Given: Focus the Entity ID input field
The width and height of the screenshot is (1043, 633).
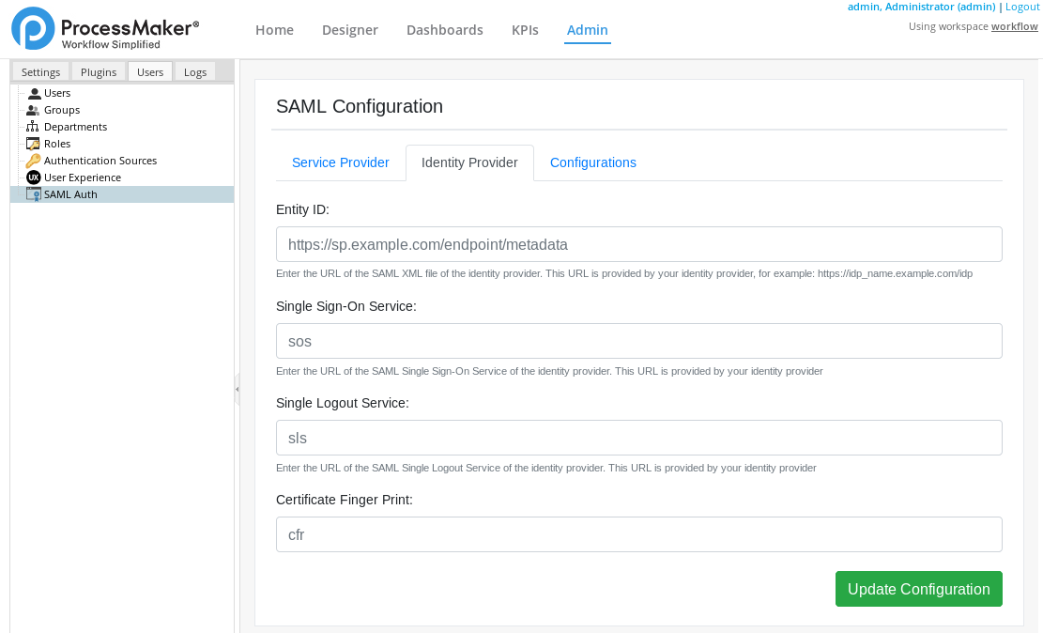Looking at the screenshot, I should point(638,244).
